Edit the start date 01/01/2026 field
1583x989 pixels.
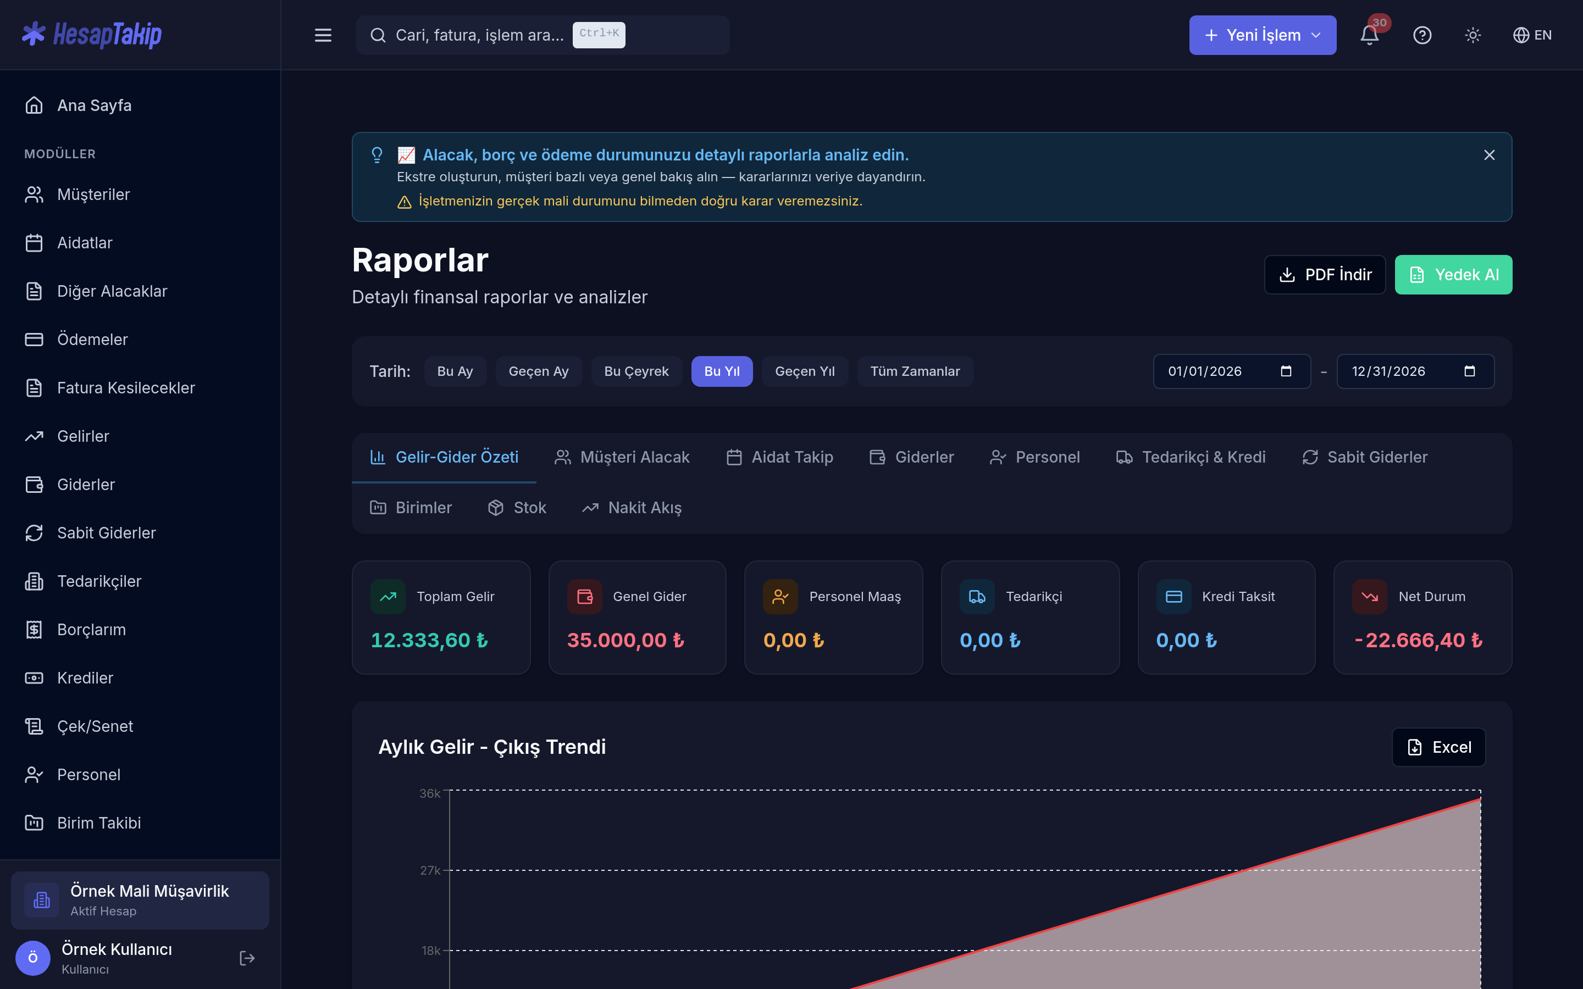point(1232,371)
